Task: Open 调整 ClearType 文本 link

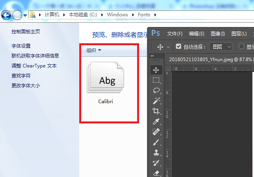Action: [34, 66]
